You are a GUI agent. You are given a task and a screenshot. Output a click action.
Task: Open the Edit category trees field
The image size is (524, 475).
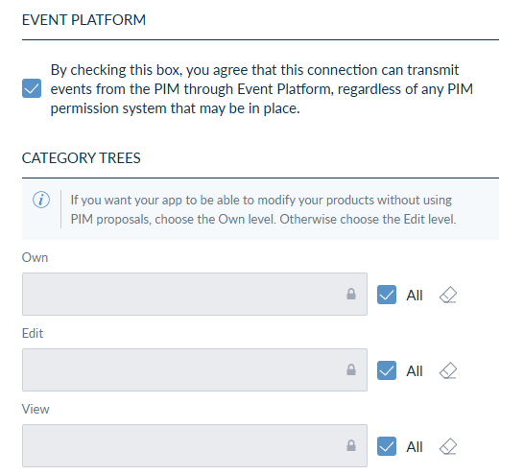[x=195, y=369]
